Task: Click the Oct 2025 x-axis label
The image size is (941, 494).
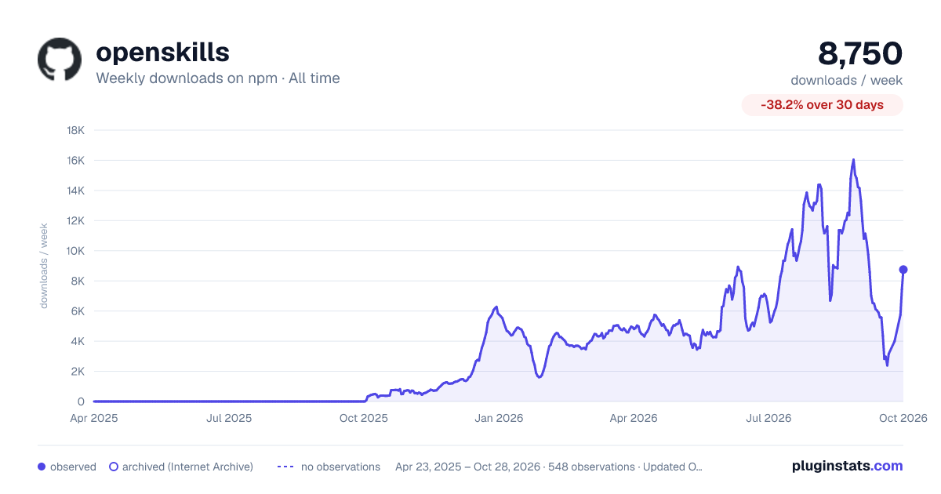Action: coord(364,418)
